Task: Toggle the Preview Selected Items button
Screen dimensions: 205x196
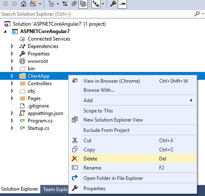Action: click(122, 4)
